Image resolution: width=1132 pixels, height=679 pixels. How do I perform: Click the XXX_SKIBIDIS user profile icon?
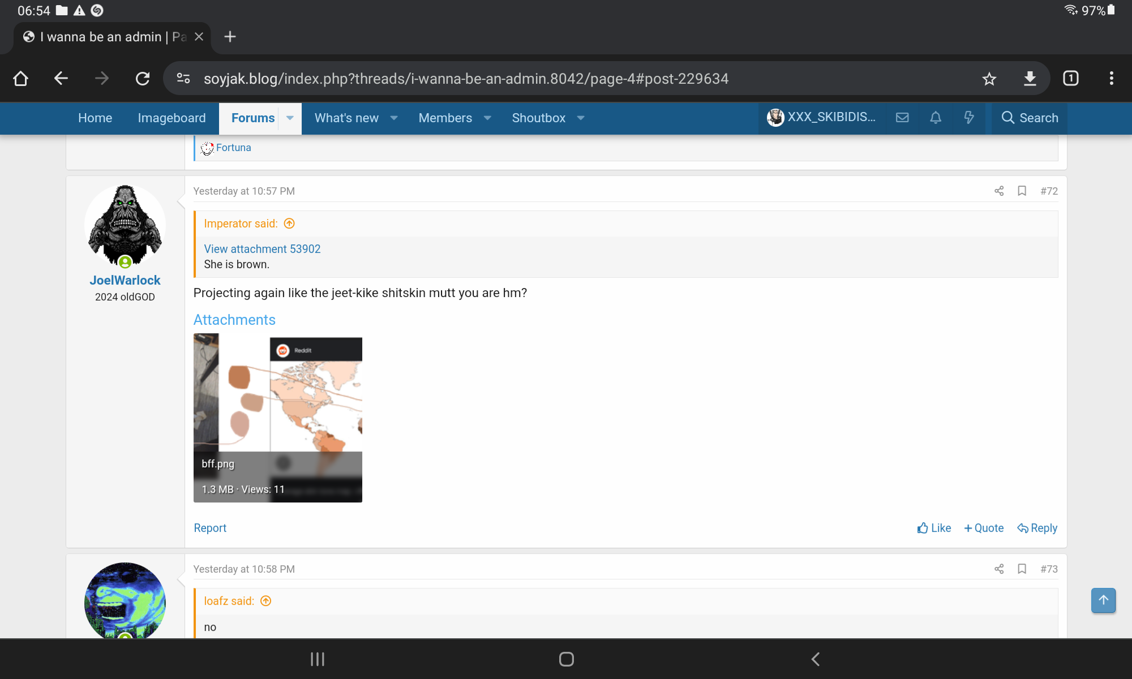[x=775, y=117]
